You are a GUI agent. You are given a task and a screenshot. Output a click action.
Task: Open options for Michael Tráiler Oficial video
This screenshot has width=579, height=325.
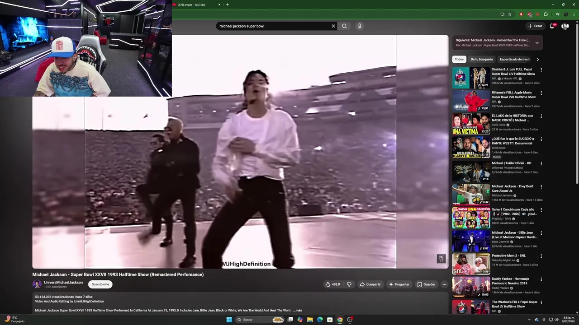coord(541,163)
